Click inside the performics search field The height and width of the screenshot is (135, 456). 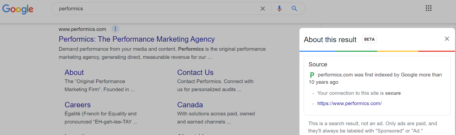pyautogui.click(x=157, y=9)
